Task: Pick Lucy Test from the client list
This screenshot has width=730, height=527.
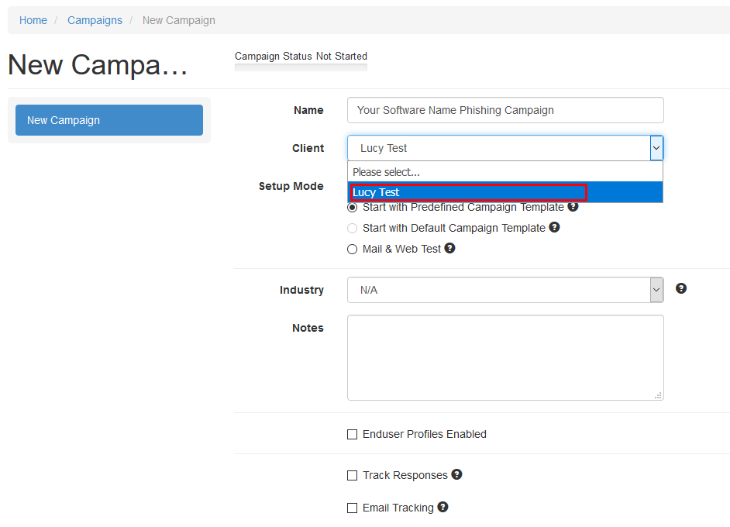Action: pyautogui.click(x=505, y=192)
